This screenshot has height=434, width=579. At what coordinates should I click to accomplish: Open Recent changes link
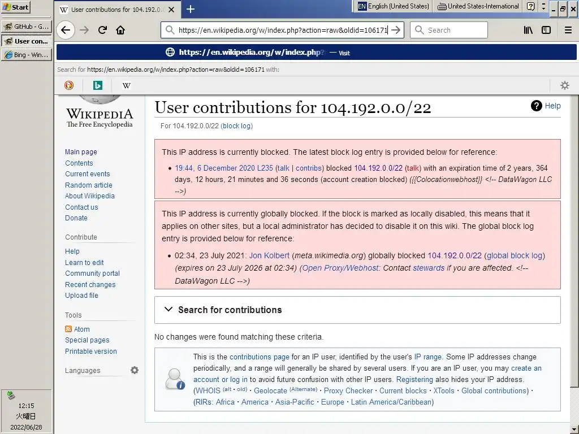click(x=90, y=285)
